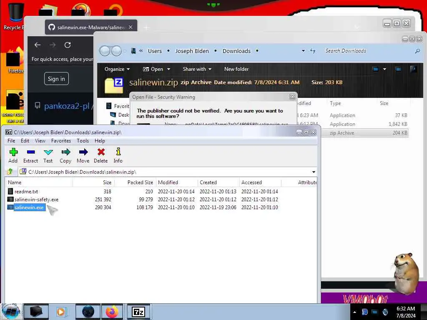Expand the view options dropdown arrow
Viewport: 427px width, 320px height.
(384, 69)
